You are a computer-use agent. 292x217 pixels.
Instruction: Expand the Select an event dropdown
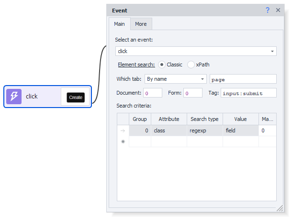tap(272, 51)
